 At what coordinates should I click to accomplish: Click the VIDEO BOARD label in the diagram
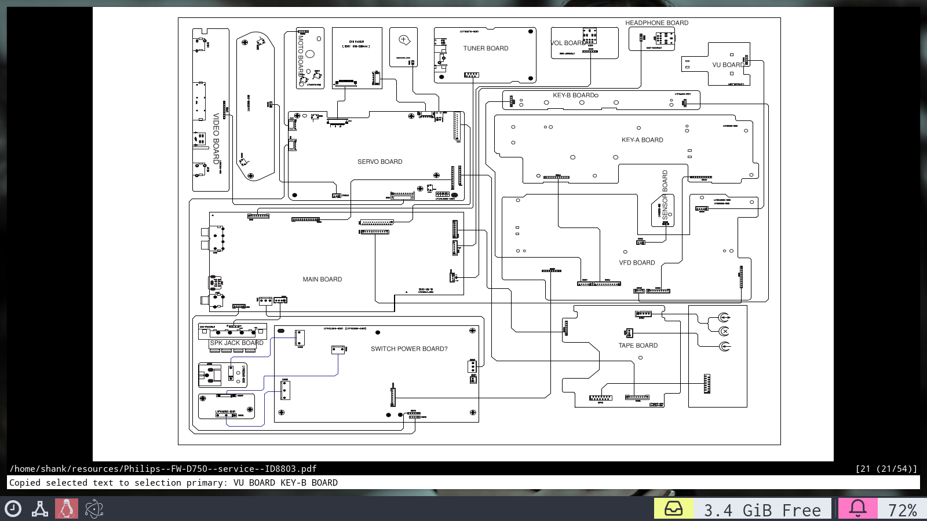[x=216, y=139]
